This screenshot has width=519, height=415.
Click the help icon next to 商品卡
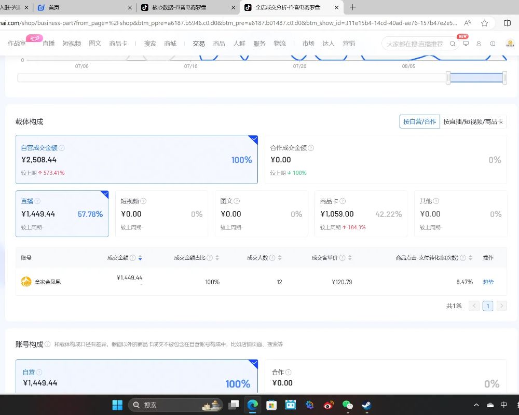[343, 201]
